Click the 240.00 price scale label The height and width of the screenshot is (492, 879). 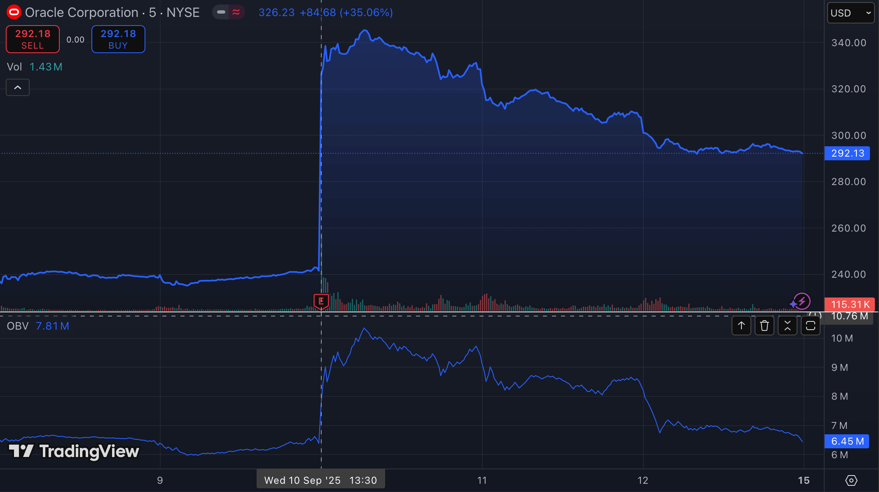point(849,274)
